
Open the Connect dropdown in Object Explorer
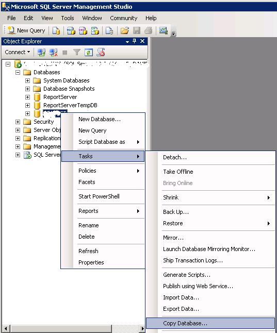(18, 52)
